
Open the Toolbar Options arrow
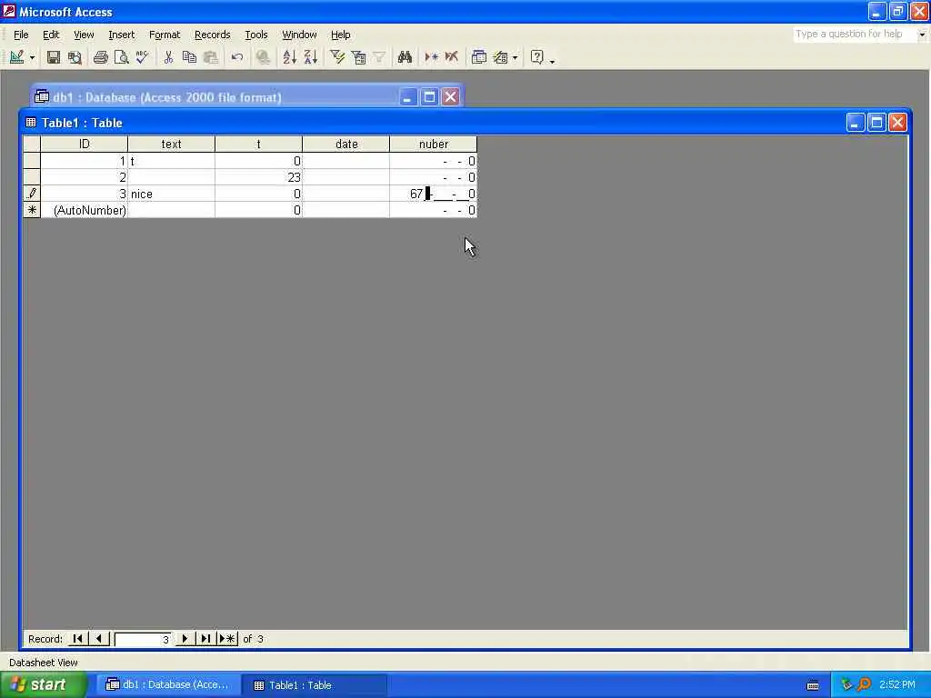(x=552, y=59)
